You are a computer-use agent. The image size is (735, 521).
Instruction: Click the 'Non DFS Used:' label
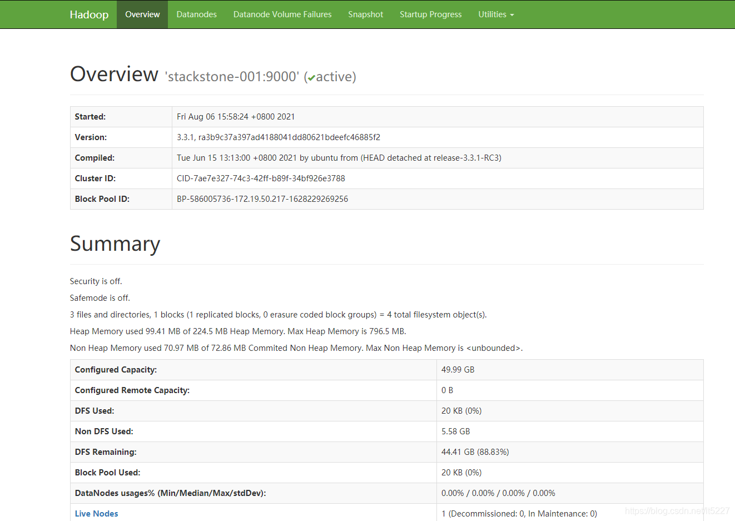[x=104, y=431]
